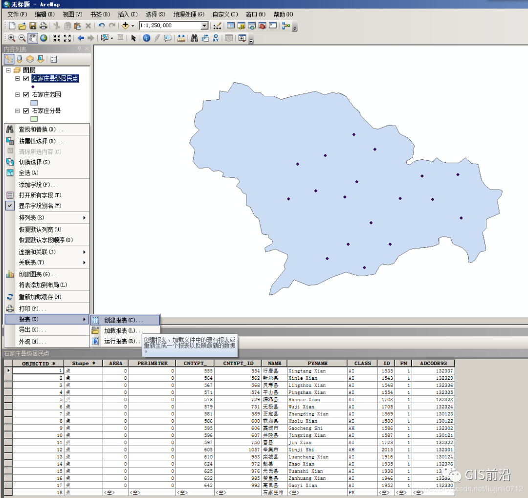Open the map scale dropdown
Image resolution: width=528 pixels, height=498 pixels.
pos(204,25)
